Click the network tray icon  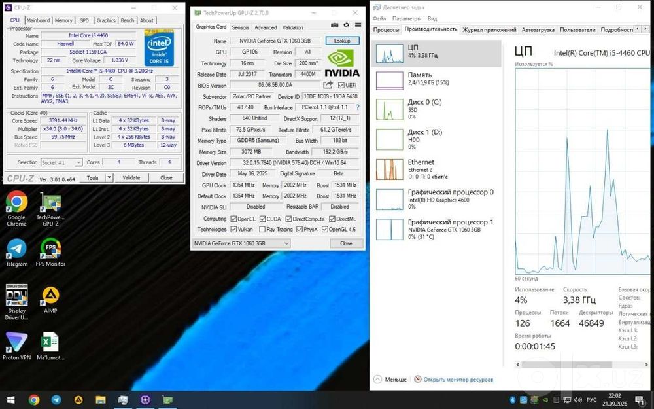[x=567, y=400]
